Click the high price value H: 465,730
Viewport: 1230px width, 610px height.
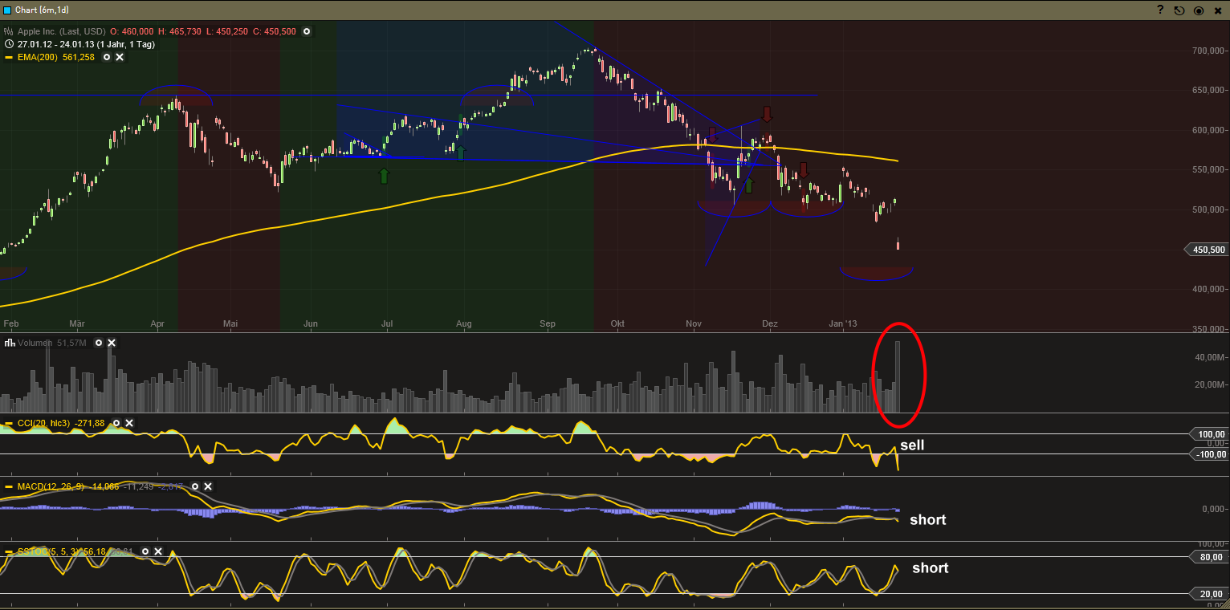[x=180, y=32]
